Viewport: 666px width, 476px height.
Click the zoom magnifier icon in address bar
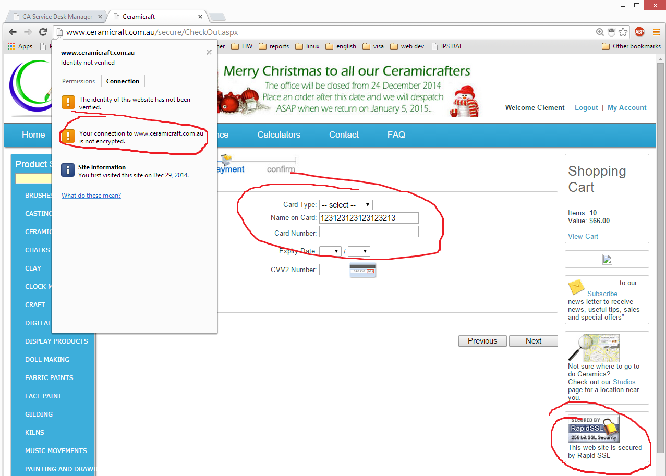click(x=600, y=32)
